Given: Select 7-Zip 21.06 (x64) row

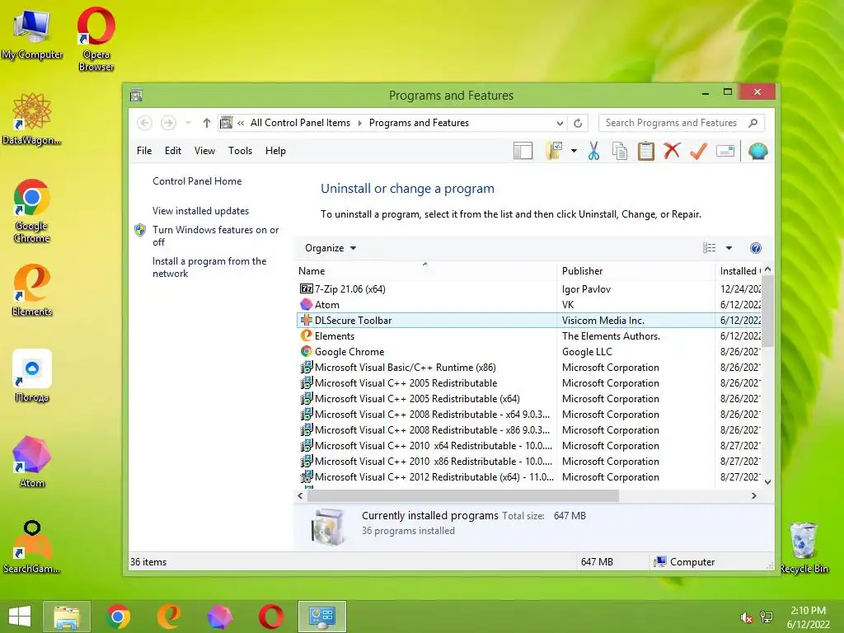Looking at the screenshot, I should click(x=529, y=289).
